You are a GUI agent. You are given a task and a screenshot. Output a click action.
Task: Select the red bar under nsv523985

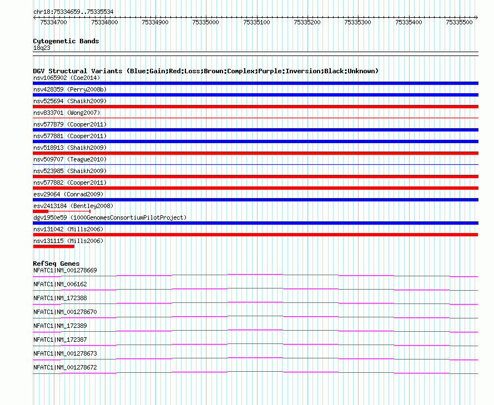tap(255, 176)
